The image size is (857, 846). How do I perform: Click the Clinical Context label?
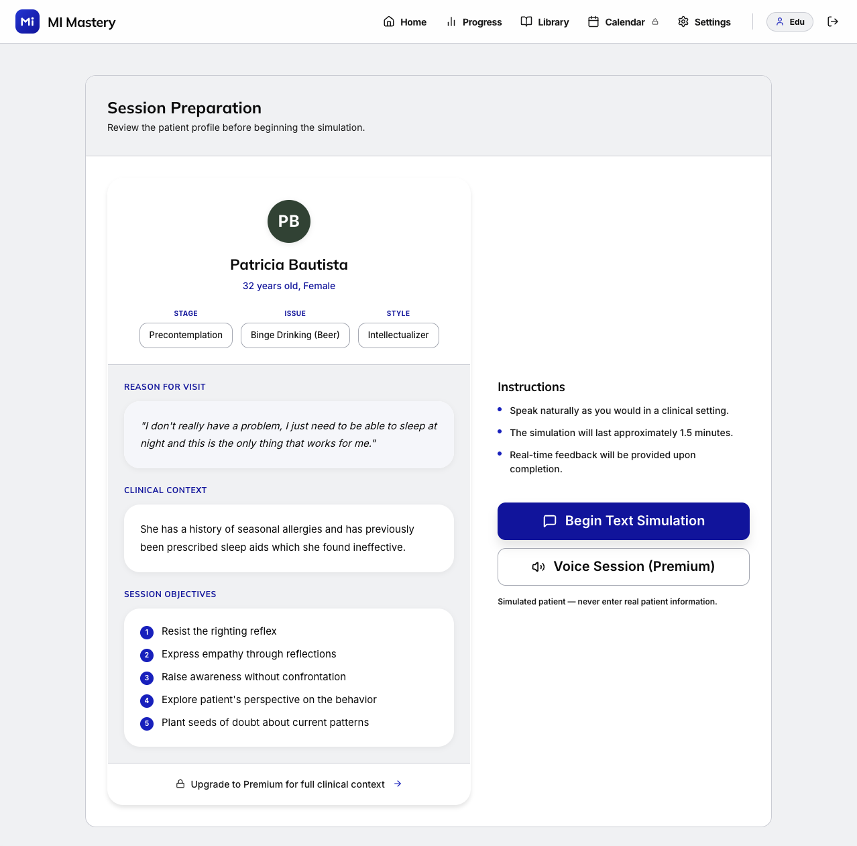[166, 490]
